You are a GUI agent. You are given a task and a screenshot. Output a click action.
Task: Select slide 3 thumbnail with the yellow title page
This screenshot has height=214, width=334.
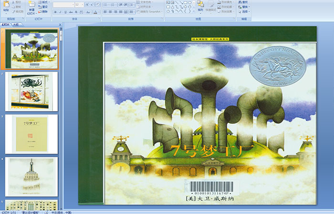pyautogui.click(x=31, y=134)
